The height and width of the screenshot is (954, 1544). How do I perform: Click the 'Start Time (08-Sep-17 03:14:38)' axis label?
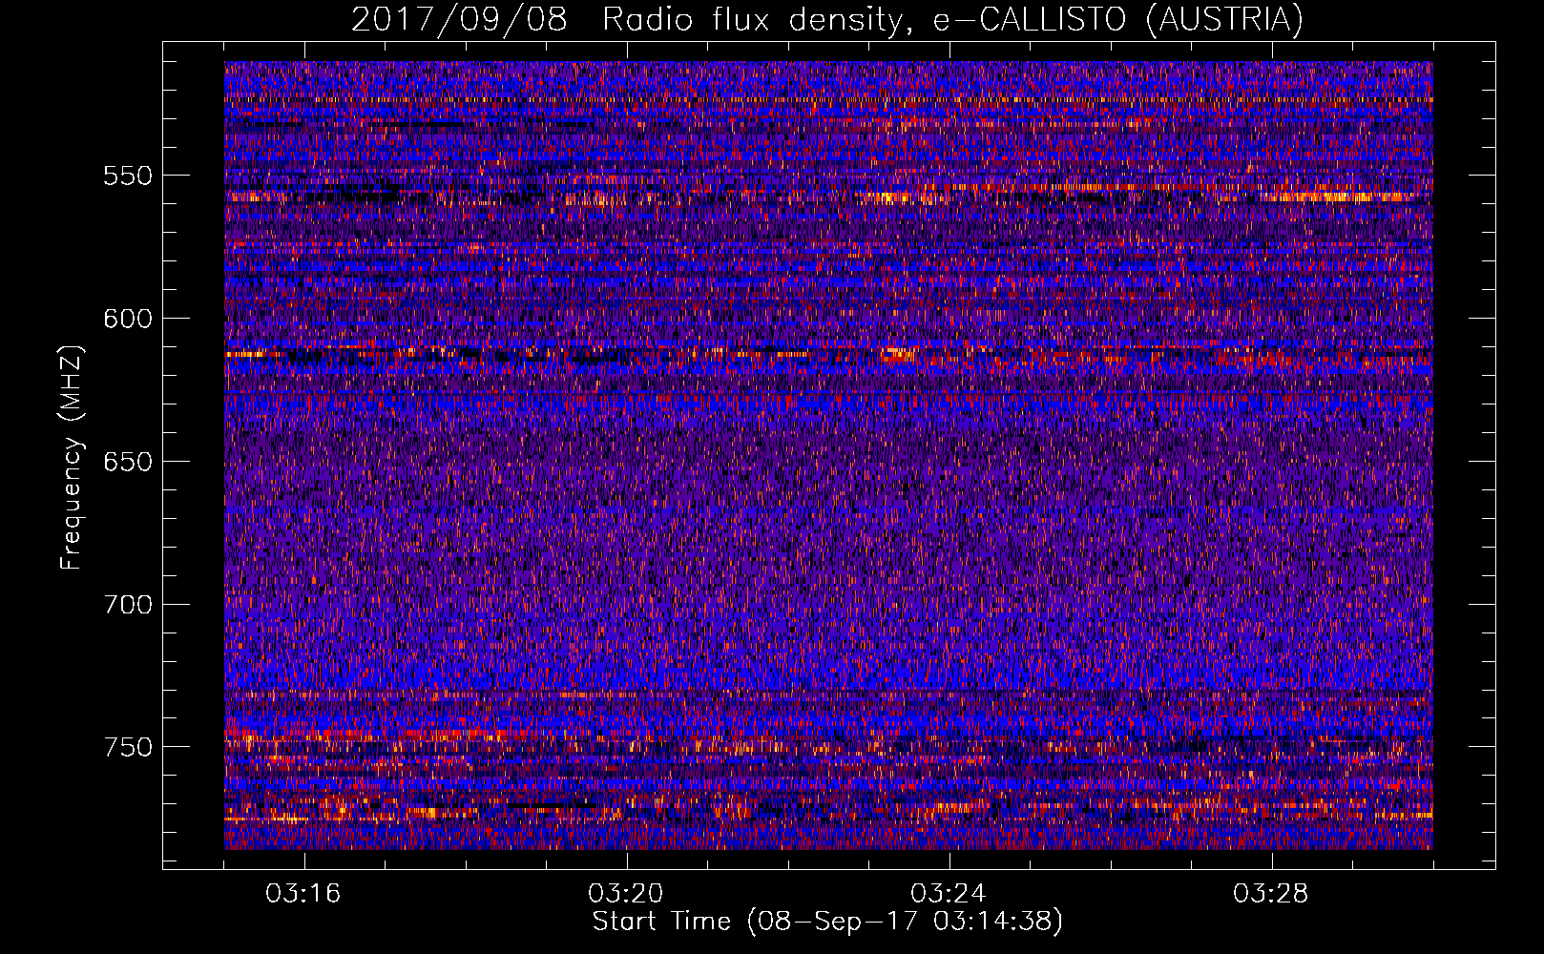(826, 922)
